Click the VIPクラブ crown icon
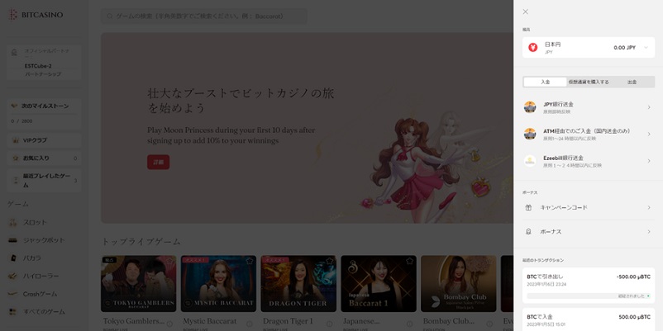This screenshot has height=331, width=663. point(16,140)
